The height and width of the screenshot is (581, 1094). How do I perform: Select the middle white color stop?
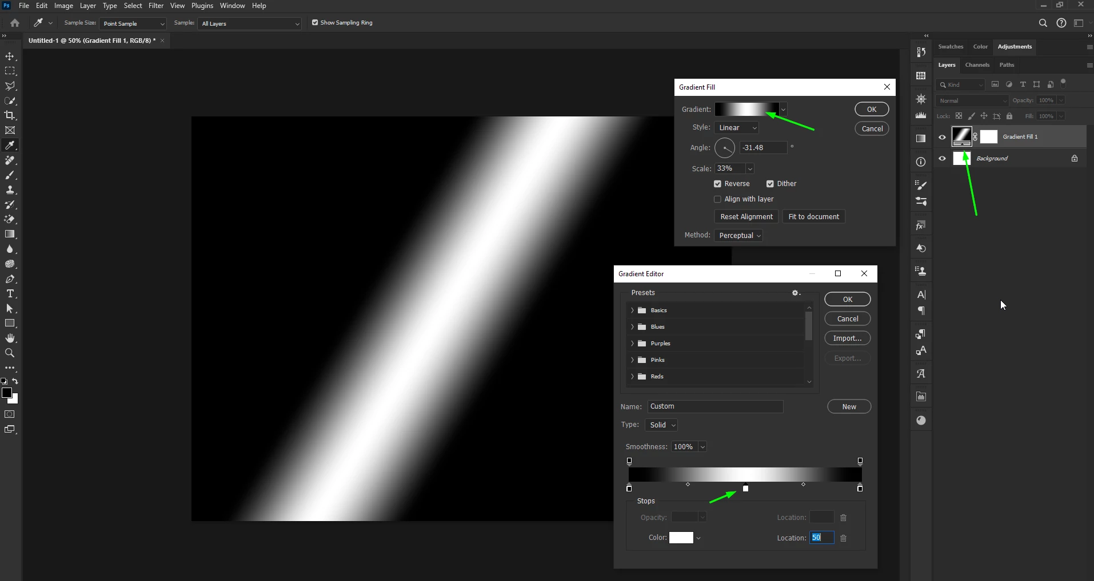(745, 489)
